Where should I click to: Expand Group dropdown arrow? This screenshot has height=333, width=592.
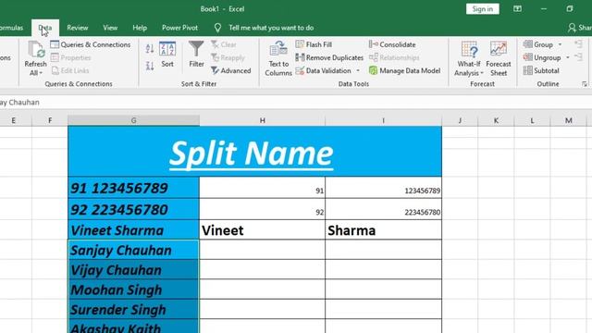560,44
